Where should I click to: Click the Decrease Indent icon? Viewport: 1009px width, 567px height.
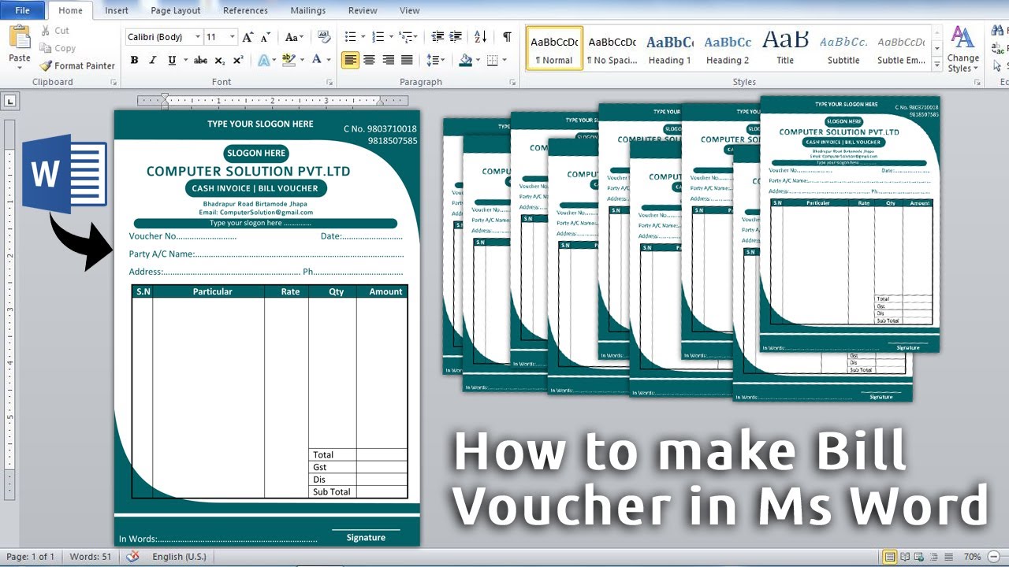437,37
